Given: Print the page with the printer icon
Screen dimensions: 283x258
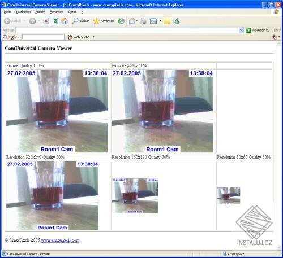Looking at the screenshot, I should point(143,21).
